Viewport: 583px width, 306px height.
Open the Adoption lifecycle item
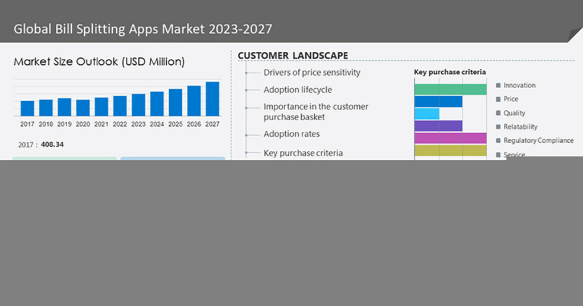[297, 90]
